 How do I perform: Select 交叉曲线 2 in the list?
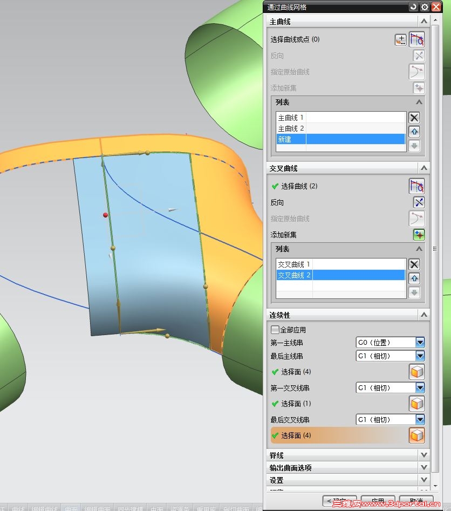[340, 275]
